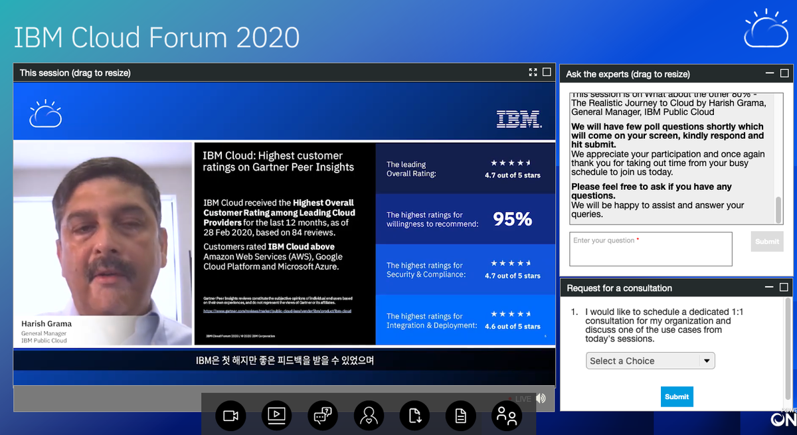Click the 4.6 out of 5 stars rating
Screen dimensions: 797x435
[x=513, y=326]
